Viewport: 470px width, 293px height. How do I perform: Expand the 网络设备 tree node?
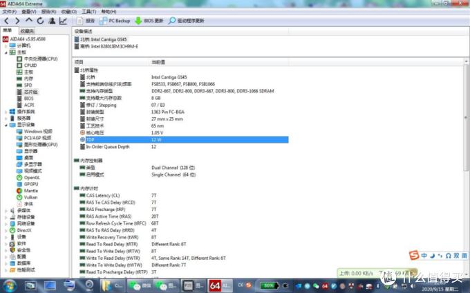(x=6, y=224)
